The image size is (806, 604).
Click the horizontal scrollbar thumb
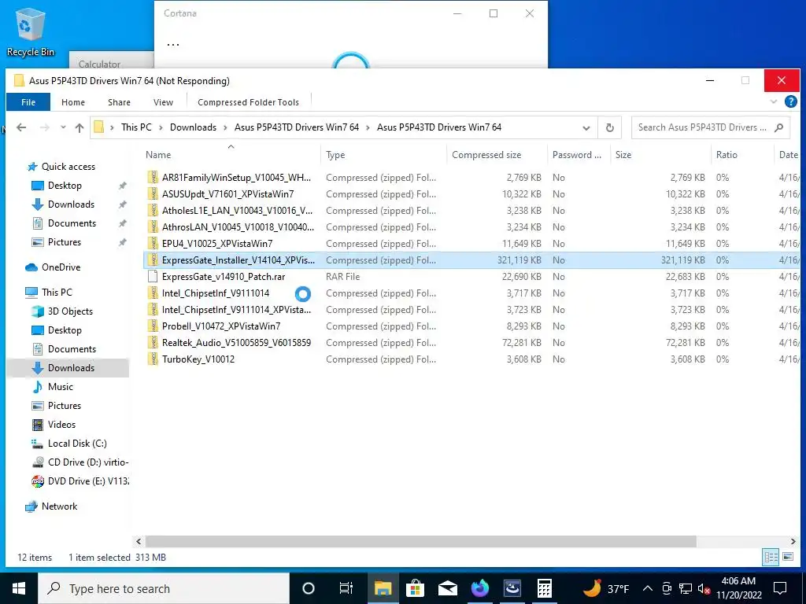pyautogui.click(x=420, y=541)
